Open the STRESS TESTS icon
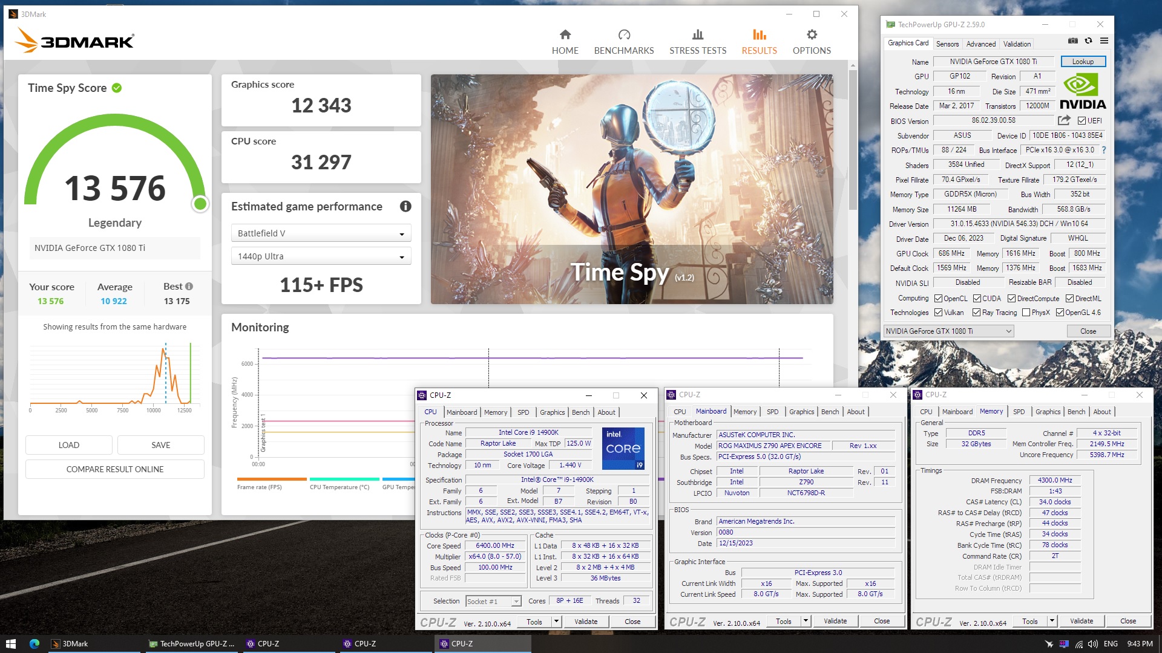Image resolution: width=1162 pixels, height=653 pixels. coord(698,34)
